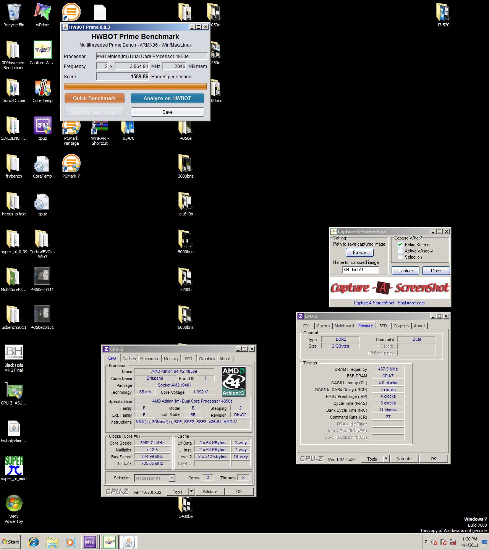Launch the Core Temp thermometer icon

[x=42, y=88]
